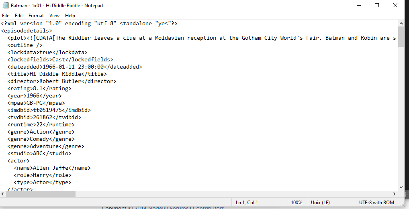The width and height of the screenshot is (409, 209).
Task: Click the vertical scrollbar down arrow
Action: click(x=401, y=187)
